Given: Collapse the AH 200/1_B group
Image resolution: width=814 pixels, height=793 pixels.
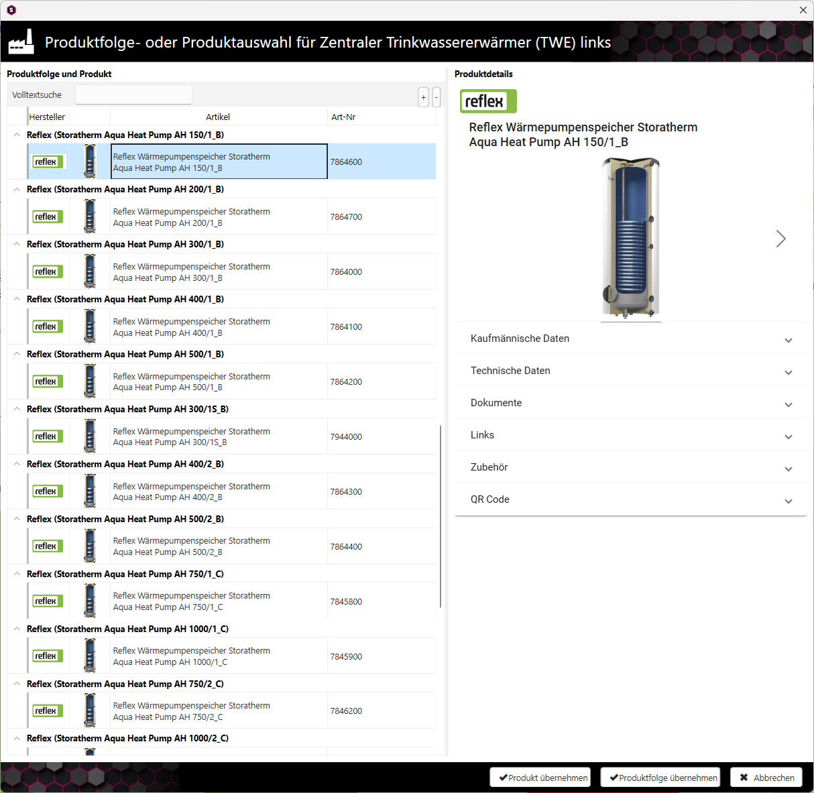Looking at the screenshot, I should tap(17, 190).
